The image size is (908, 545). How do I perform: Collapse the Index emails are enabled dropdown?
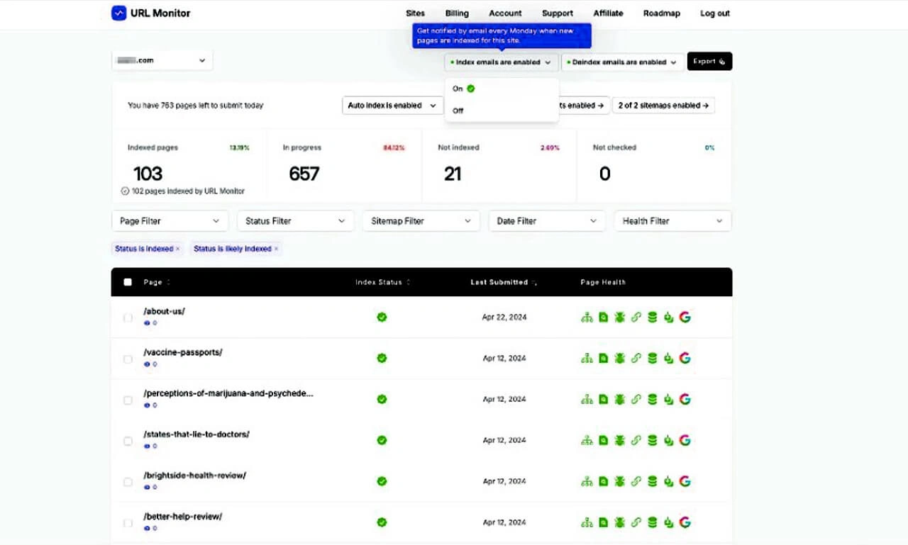pyautogui.click(x=502, y=62)
